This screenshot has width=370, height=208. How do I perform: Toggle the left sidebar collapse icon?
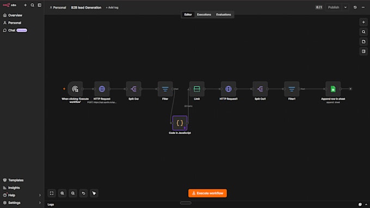(39, 5)
